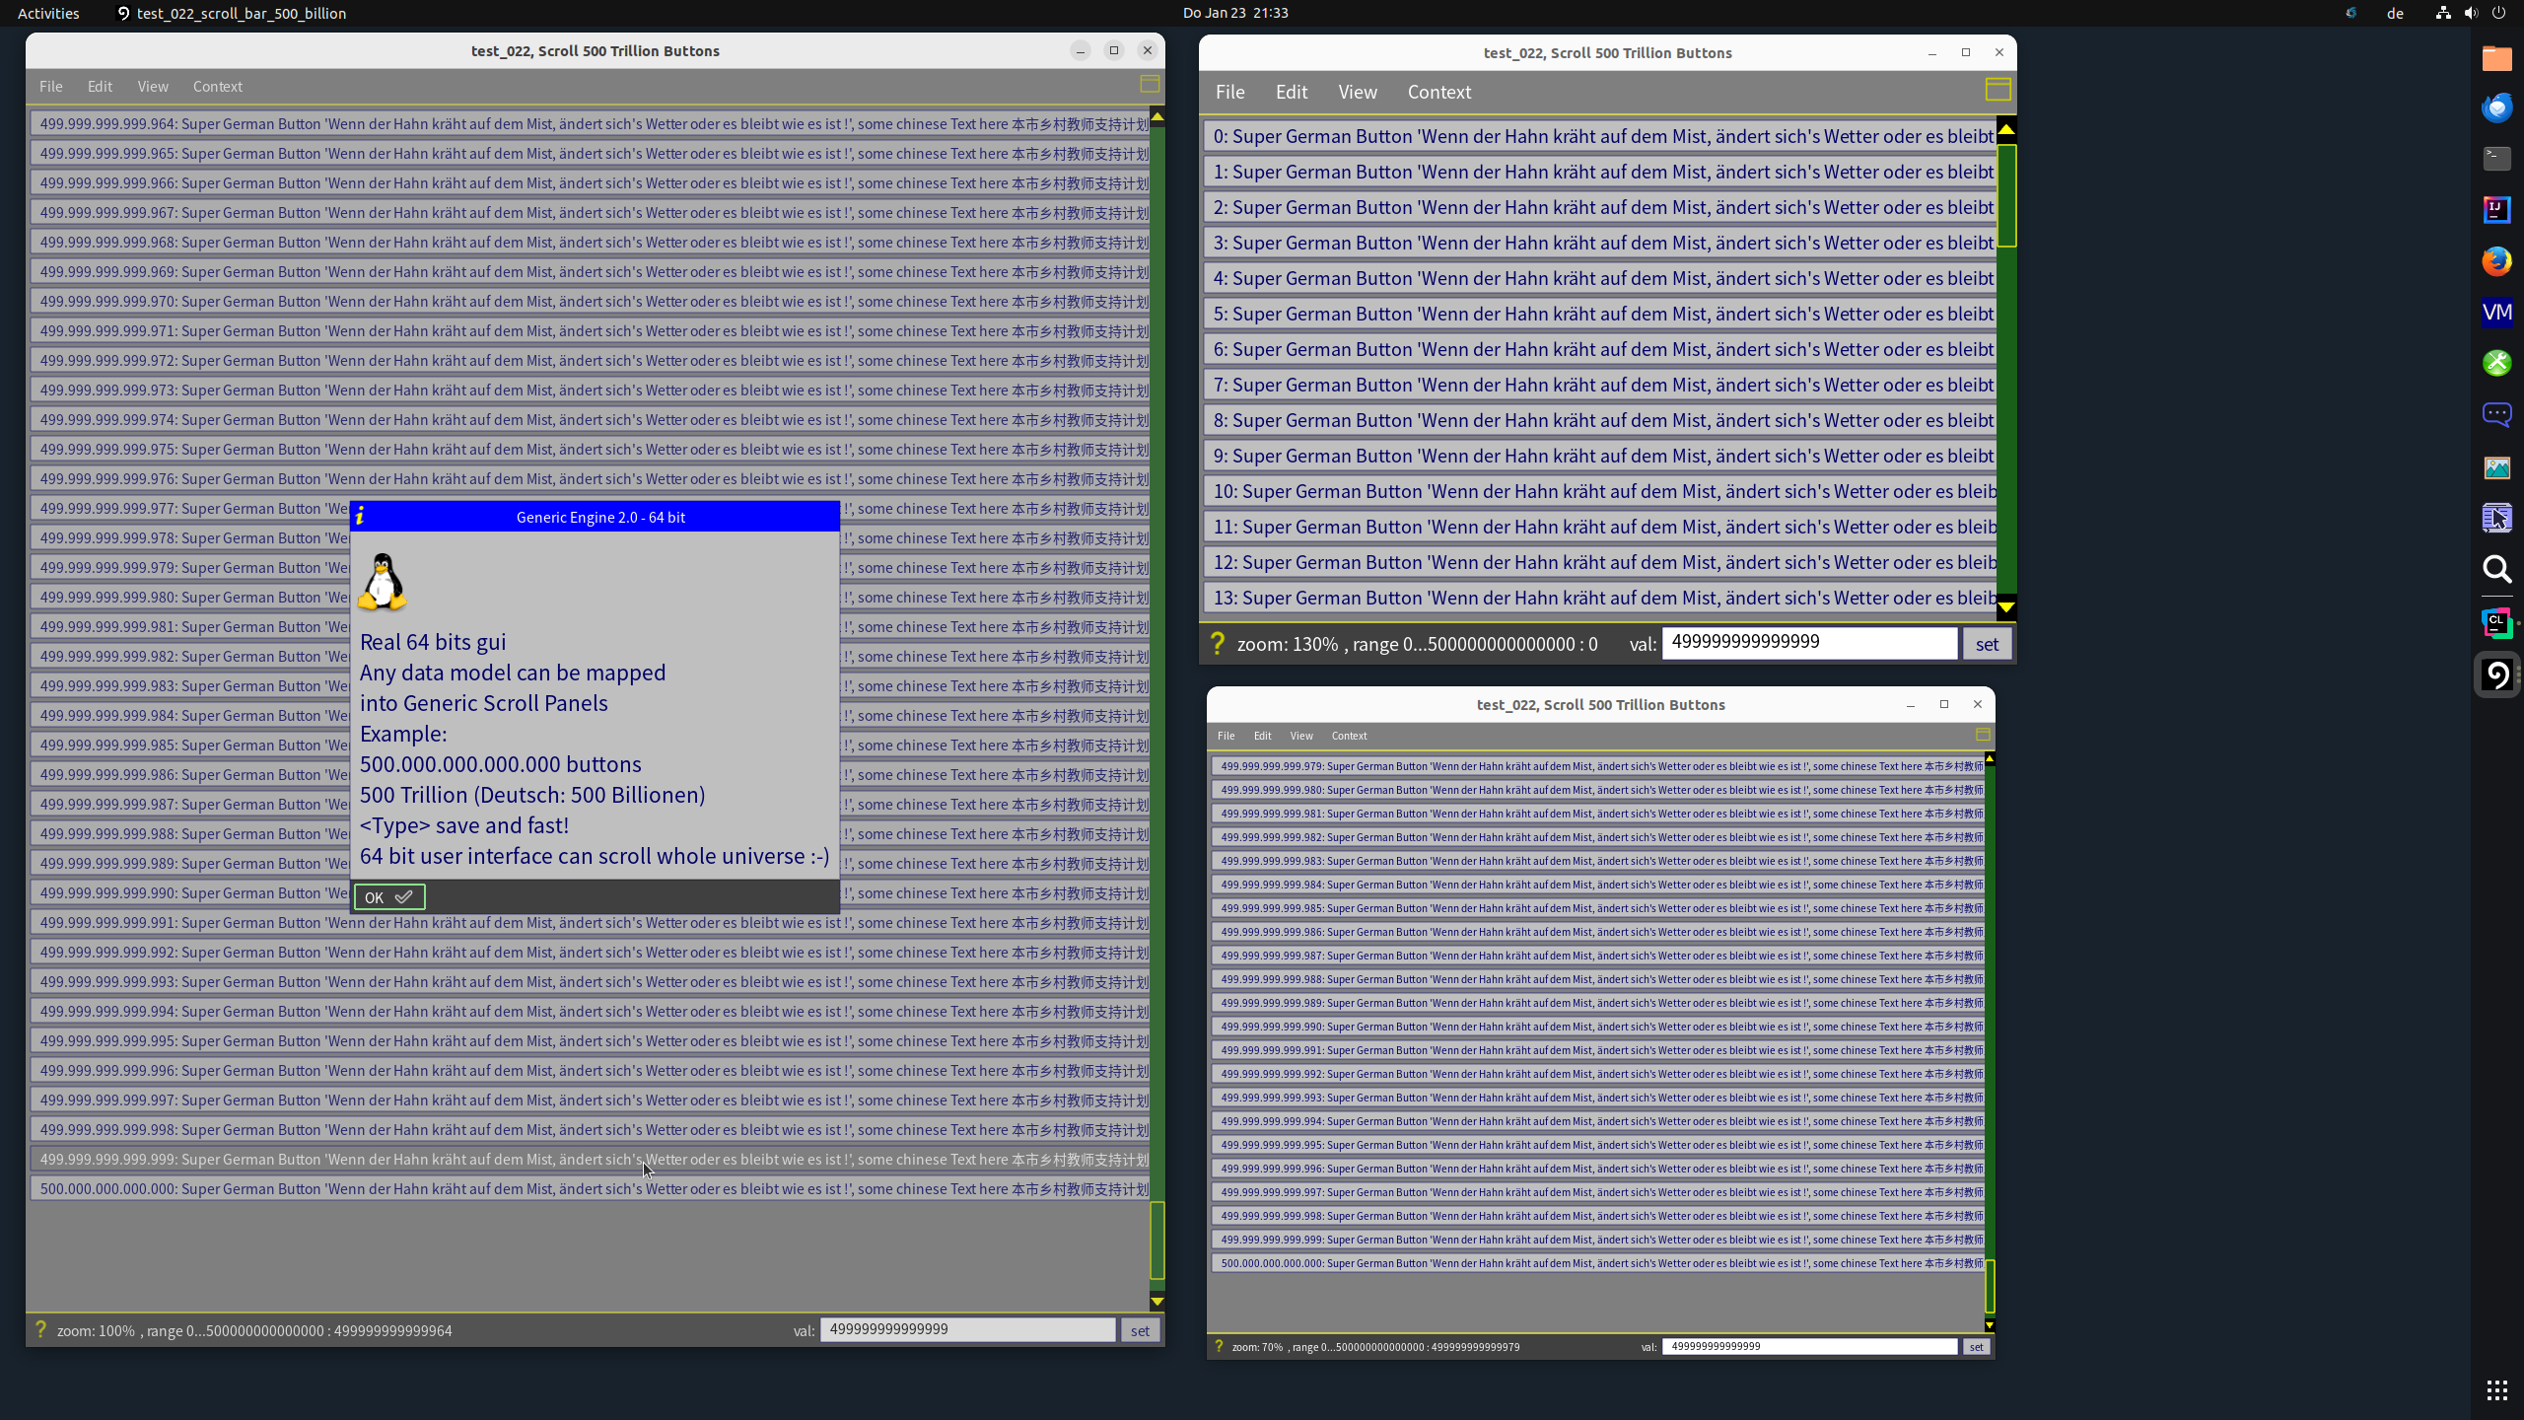Image resolution: width=2524 pixels, height=1420 pixels.
Task: Click scrollbar thumb in bottom-right window
Action: (1990, 1285)
